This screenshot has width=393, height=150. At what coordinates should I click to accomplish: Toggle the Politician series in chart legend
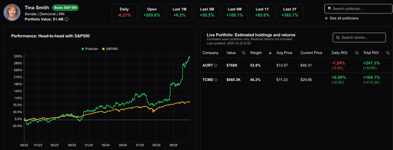pyautogui.click(x=90, y=49)
